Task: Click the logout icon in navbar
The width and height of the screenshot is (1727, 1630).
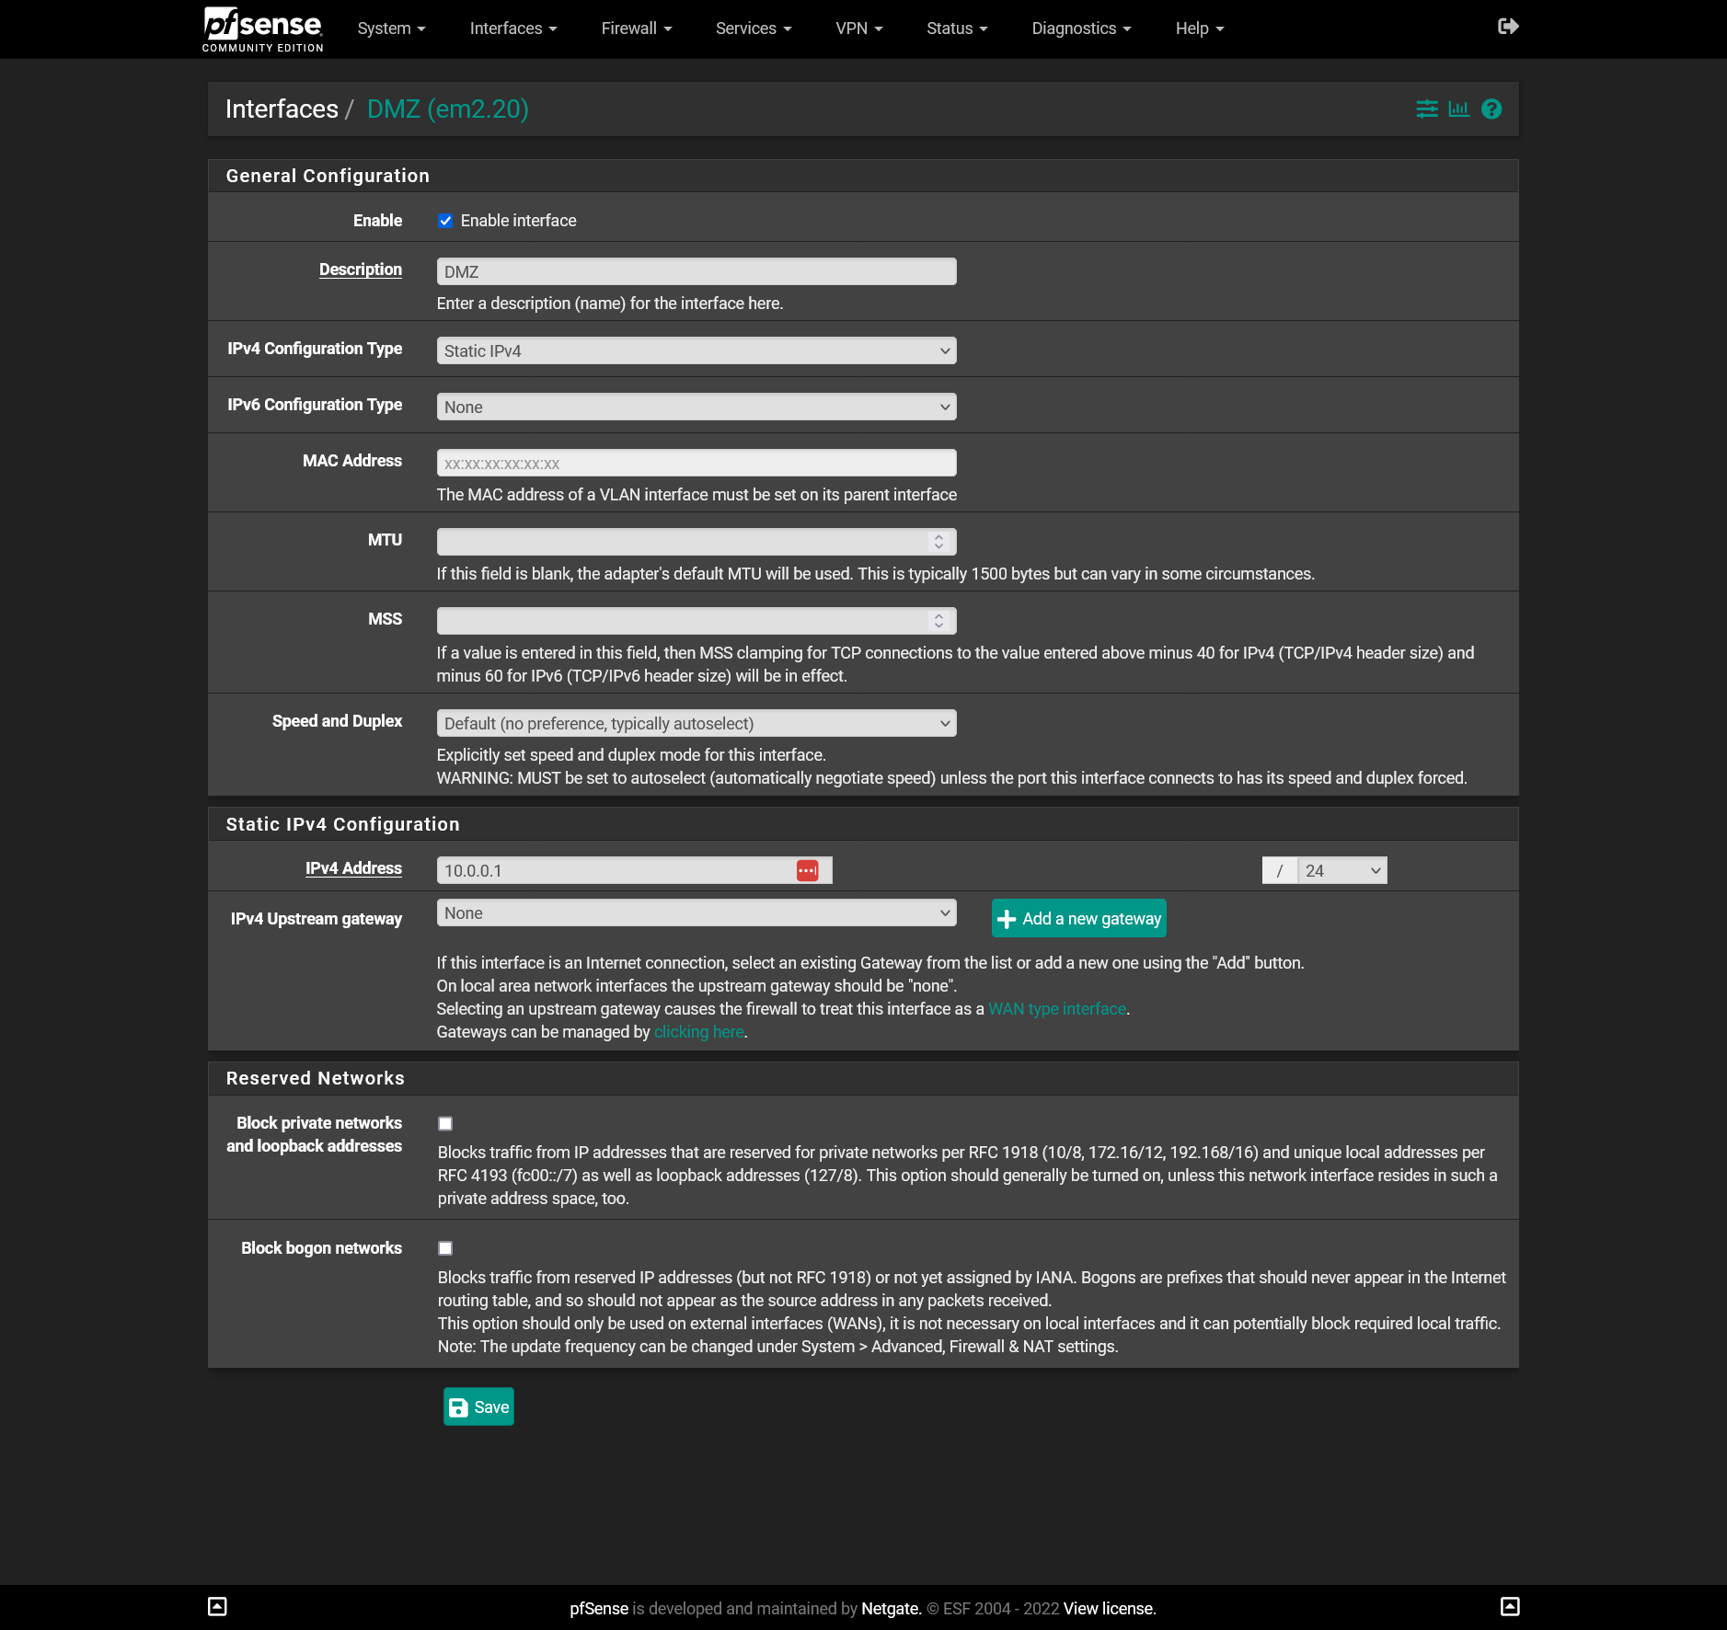Action: [x=1508, y=27]
